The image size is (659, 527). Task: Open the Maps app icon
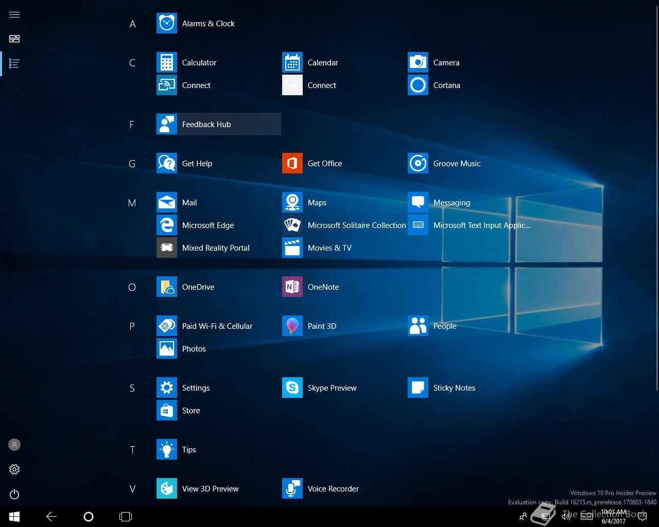(292, 203)
